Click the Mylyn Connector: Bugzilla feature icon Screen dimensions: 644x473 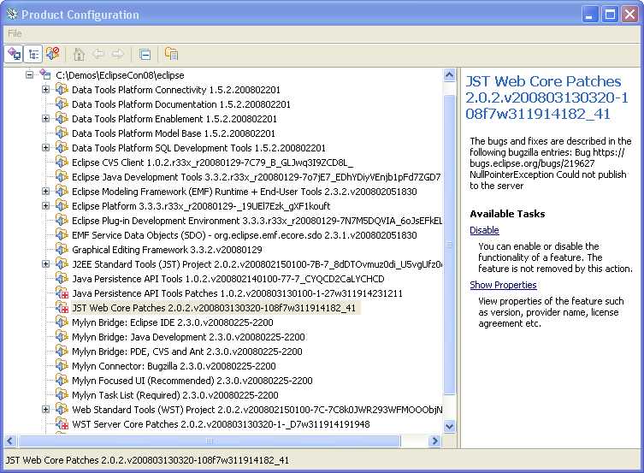[x=62, y=366]
